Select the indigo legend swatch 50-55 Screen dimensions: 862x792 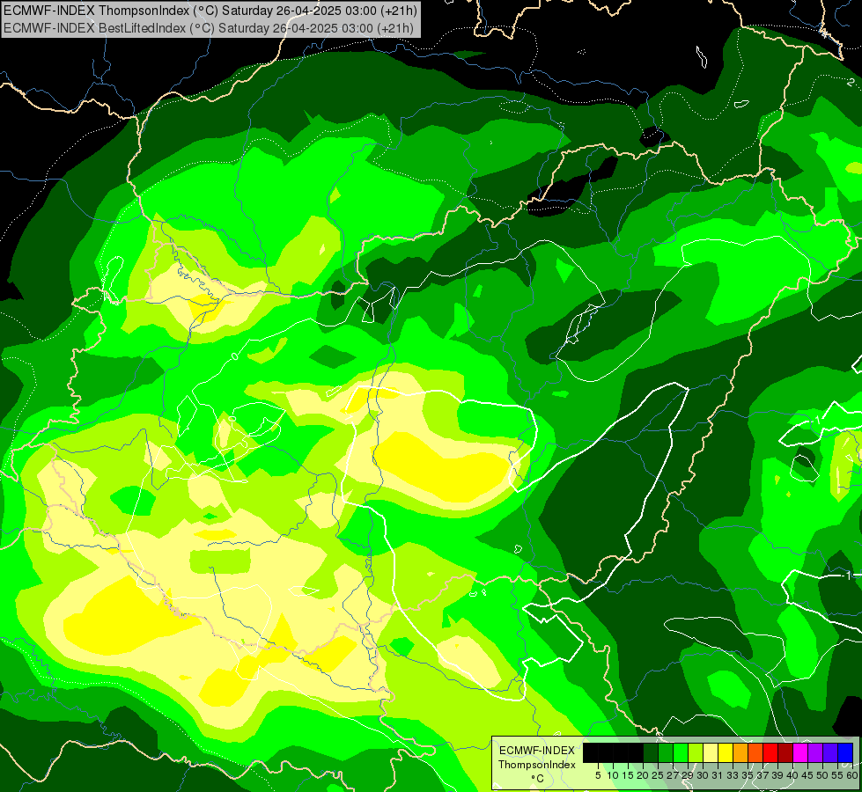830,752
